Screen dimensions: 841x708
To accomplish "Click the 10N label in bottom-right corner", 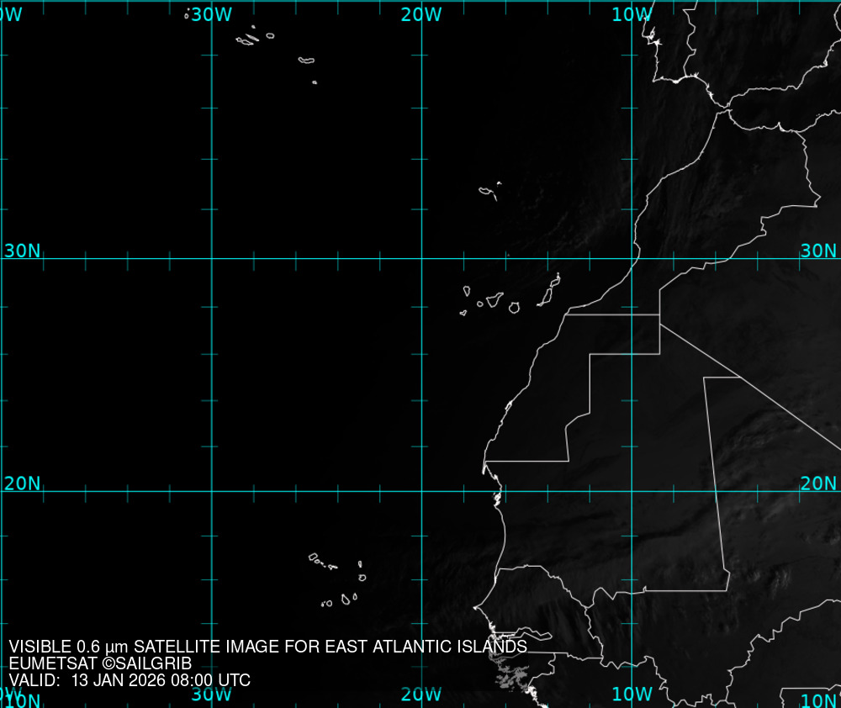I will (817, 700).
